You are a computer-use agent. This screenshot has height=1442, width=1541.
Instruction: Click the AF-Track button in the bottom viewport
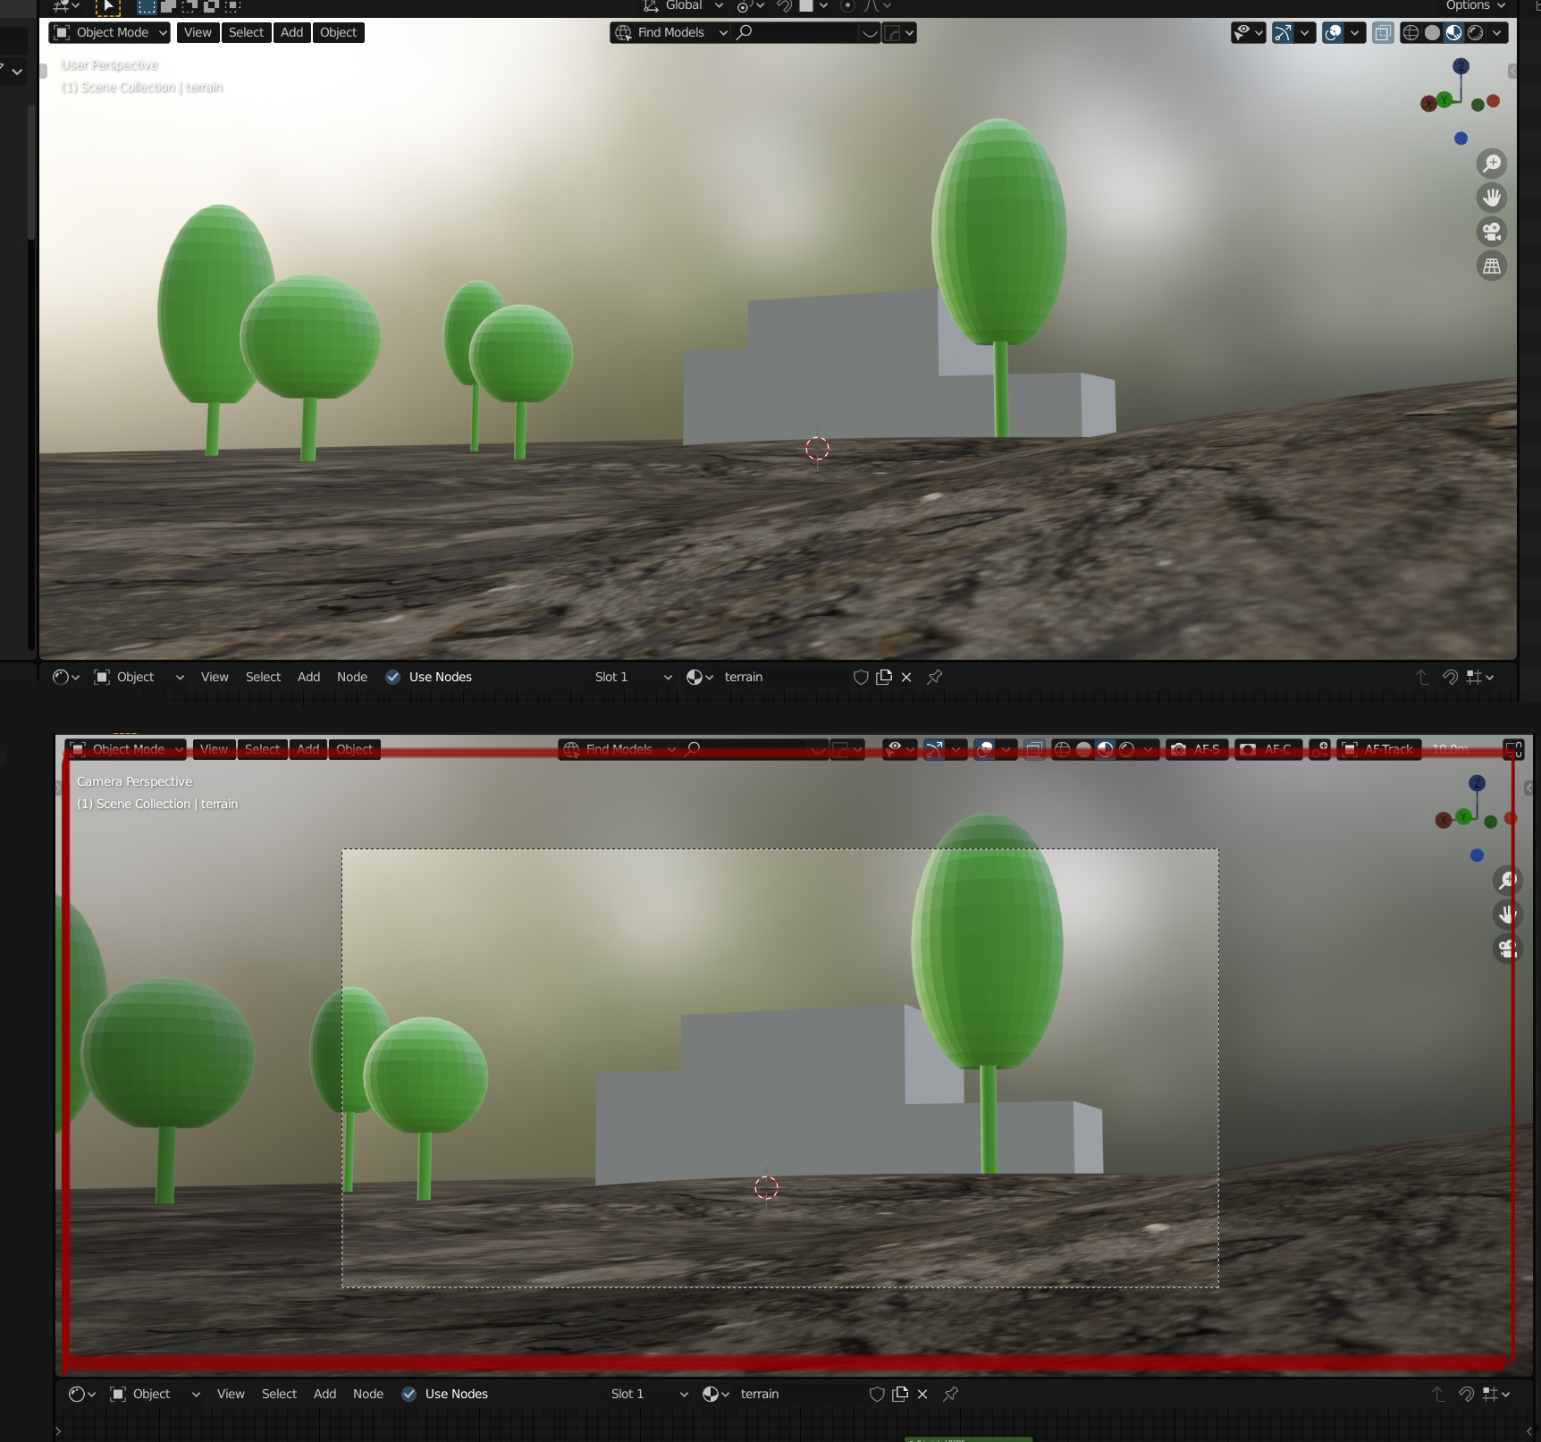pyautogui.click(x=1379, y=749)
